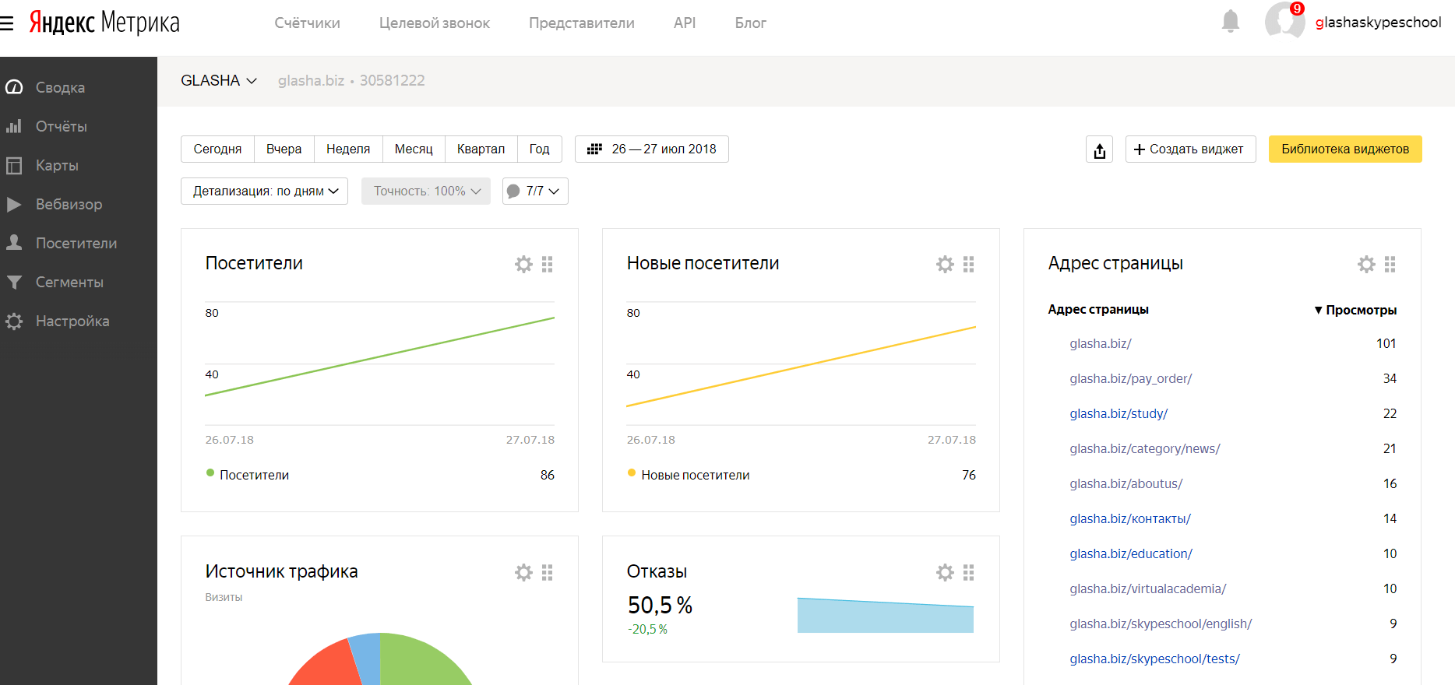Open gear icon on Источник трафика widget
This screenshot has width=1455, height=685.
[x=523, y=573]
